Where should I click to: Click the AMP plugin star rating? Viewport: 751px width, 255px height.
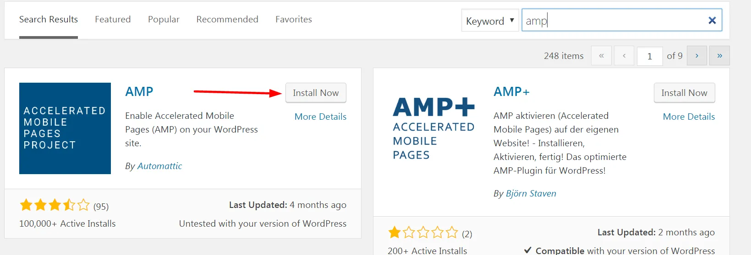(55, 205)
